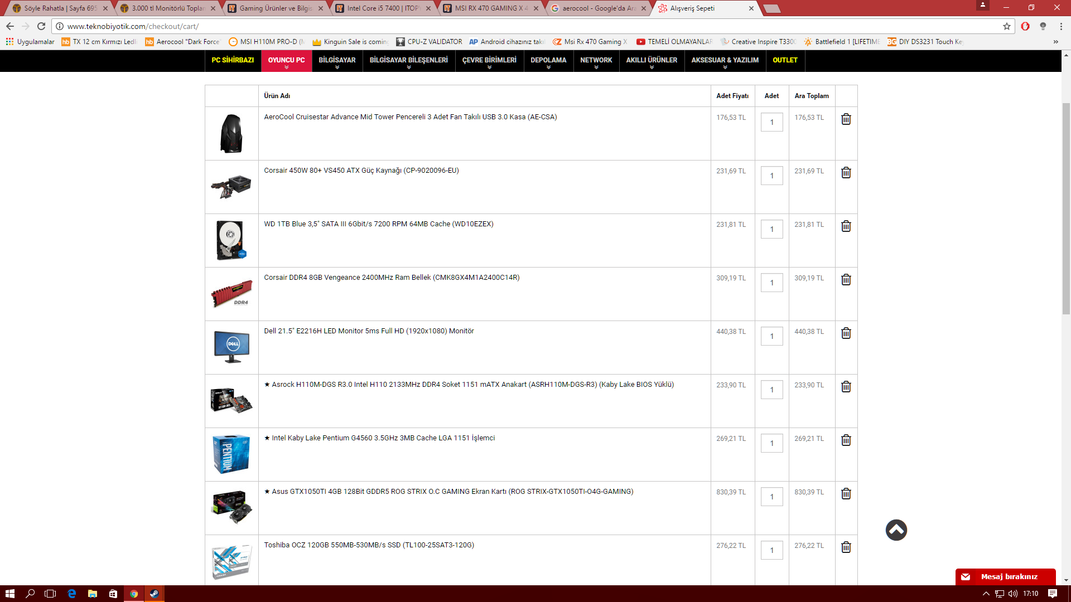Open the DEPOLAMA category dropdown

tap(548, 61)
